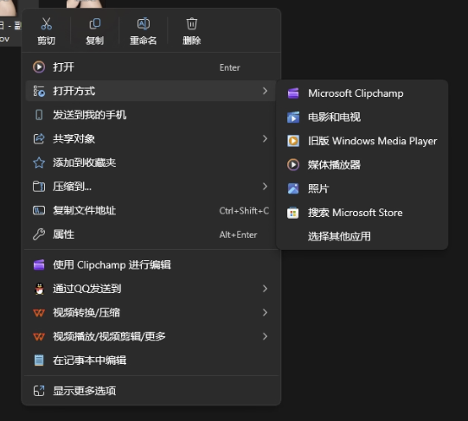Open with Microsoft Clipchamp
Image resolution: width=468 pixels, height=421 pixels.
(x=362, y=93)
